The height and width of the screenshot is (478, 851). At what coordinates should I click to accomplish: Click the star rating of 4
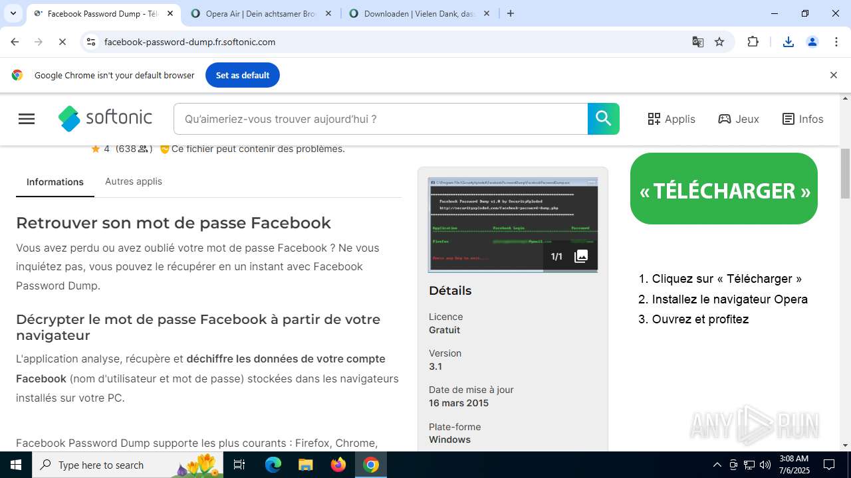click(100, 149)
